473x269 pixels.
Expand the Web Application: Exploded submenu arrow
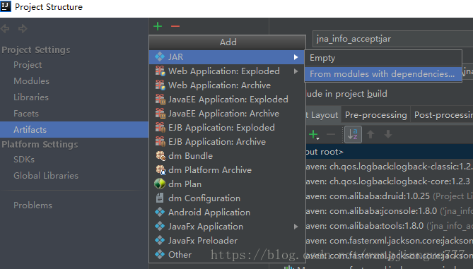(296, 71)
